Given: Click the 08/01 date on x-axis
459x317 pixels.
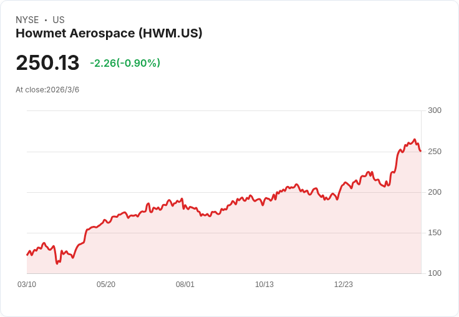Looking at the screenshot, I should pos(185,285).
